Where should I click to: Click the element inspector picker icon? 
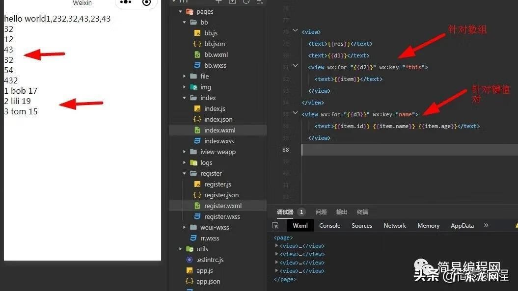pos(275,226)
